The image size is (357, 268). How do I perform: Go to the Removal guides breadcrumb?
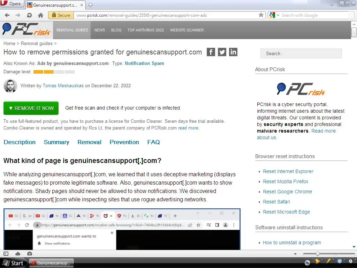37,43
